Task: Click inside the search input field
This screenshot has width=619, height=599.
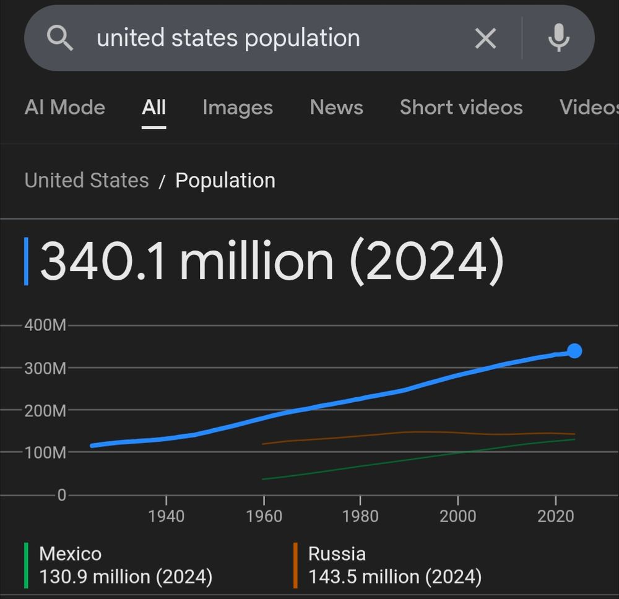Action: coord(248,38)
